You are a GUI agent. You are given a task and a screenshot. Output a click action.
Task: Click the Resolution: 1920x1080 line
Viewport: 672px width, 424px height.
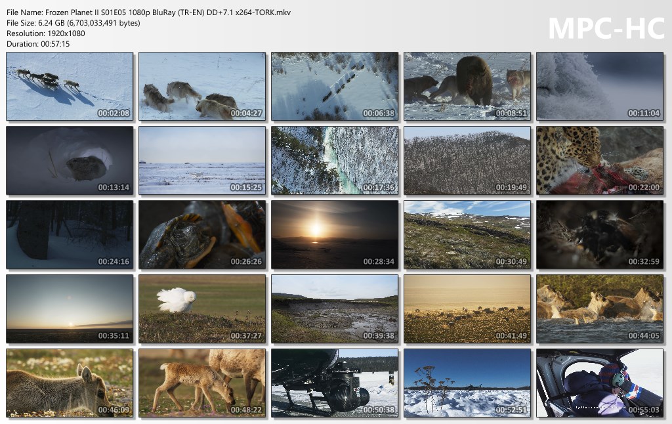(x=45, y=33)
